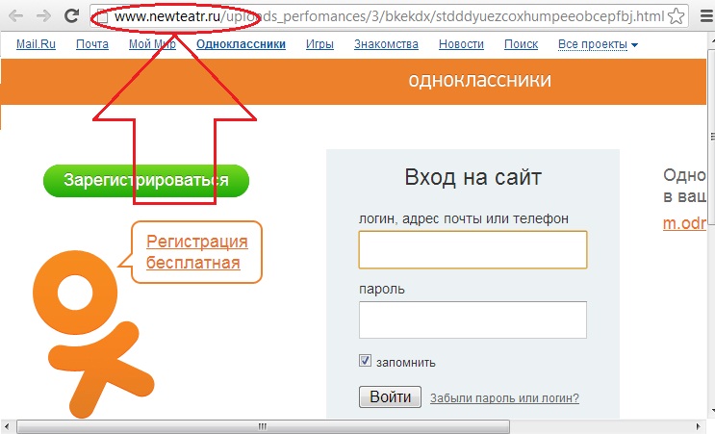This screenshot has height=434, width=715.
Task: Click the horizontal scrollbar left arrow
Action: pyautogui.click(x=7, y=426)
